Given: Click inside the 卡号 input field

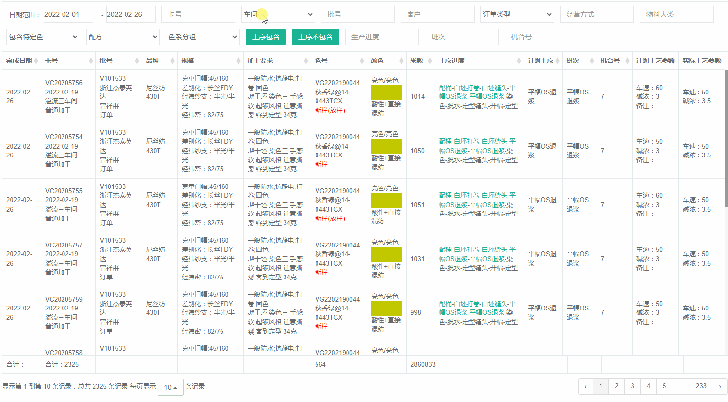Looking at the screenshot, I should 198,14.
